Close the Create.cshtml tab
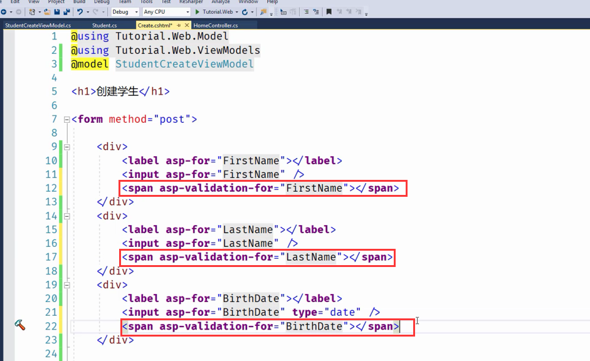This screenshot has width=590, height=361. pos(187,25)
